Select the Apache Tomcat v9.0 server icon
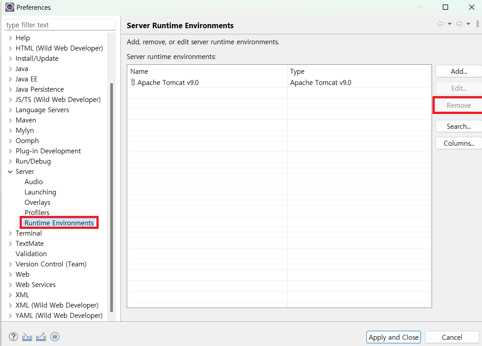 coord(133,82)
